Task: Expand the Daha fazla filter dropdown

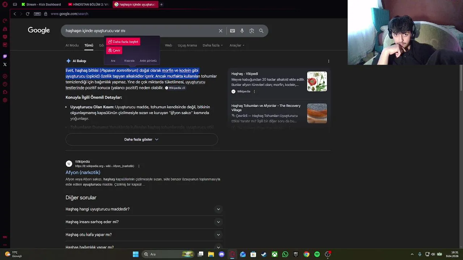Action: [213, 45]
